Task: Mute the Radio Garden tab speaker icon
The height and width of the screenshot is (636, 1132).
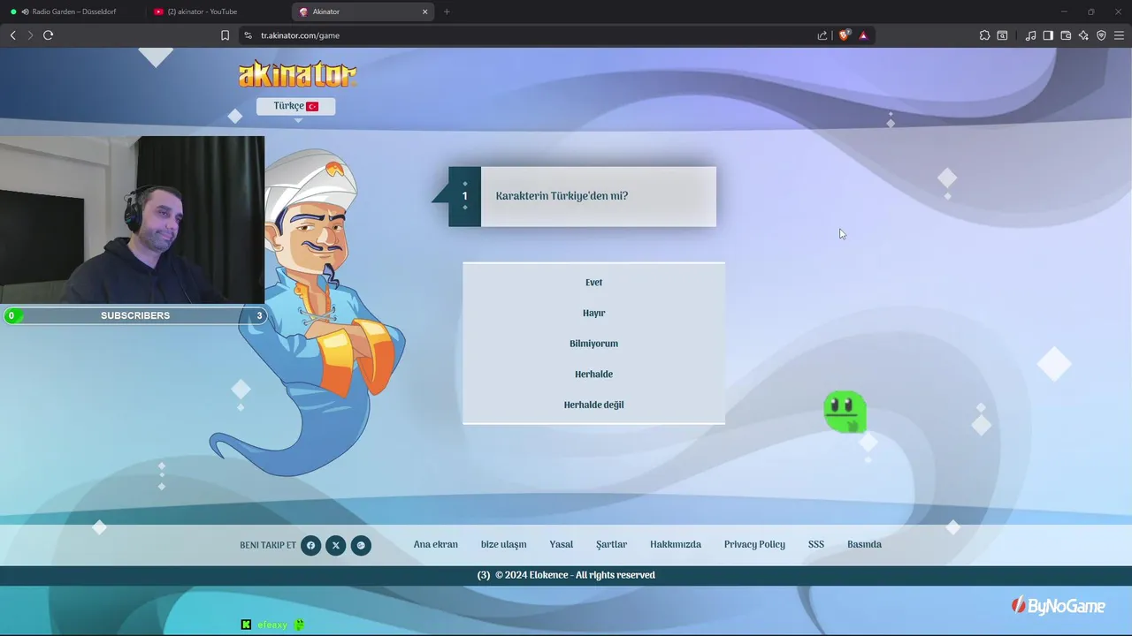Action: (x=25, y=11)
